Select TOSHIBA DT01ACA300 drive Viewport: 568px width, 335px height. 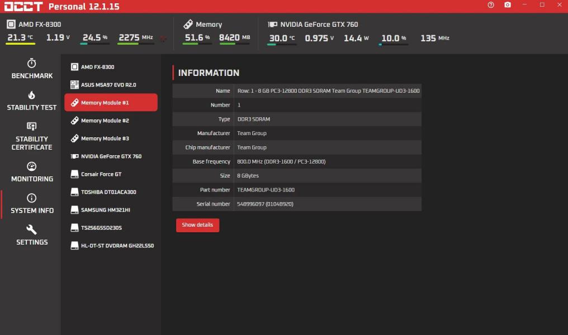tap(111, 192)
